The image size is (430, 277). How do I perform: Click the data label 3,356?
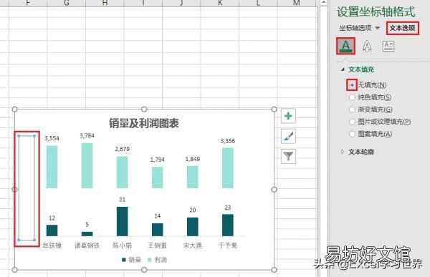click(228, 141)
